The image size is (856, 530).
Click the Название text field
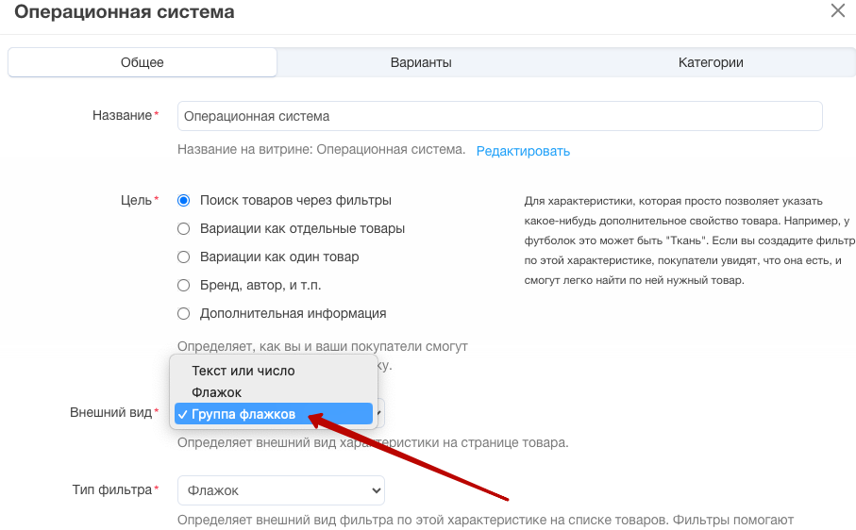click(x=499, y=116)
